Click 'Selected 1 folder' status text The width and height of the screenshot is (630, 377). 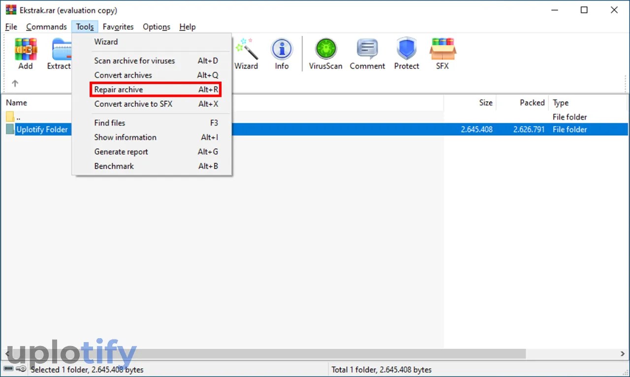click(x=87, y=370)
